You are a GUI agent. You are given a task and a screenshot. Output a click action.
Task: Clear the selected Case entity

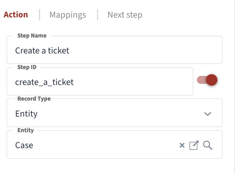[182, 145]
